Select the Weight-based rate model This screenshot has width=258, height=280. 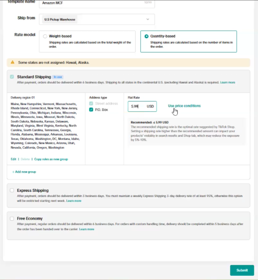pos(45,36)
